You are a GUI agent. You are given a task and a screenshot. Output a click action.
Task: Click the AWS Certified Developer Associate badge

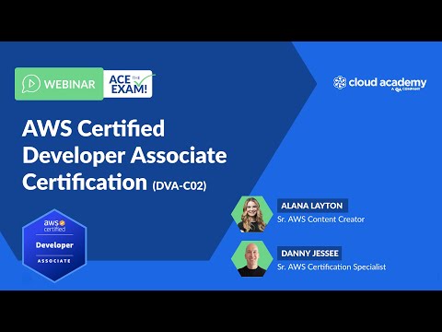click(x=54, y=245)
